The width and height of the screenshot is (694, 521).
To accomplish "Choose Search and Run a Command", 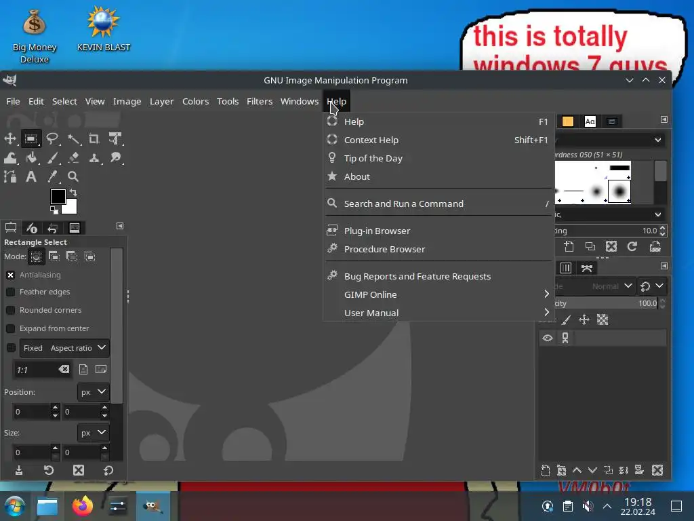I will click(x=438, y=204).
